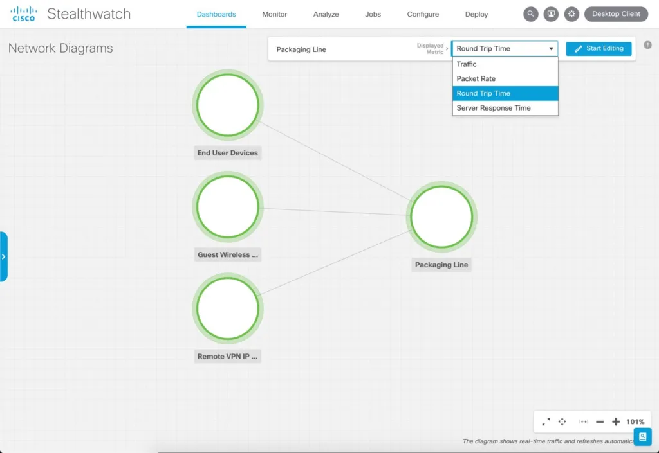Expand the left side panel chevron
Screen dimensions: 659x453
point(4,256)
